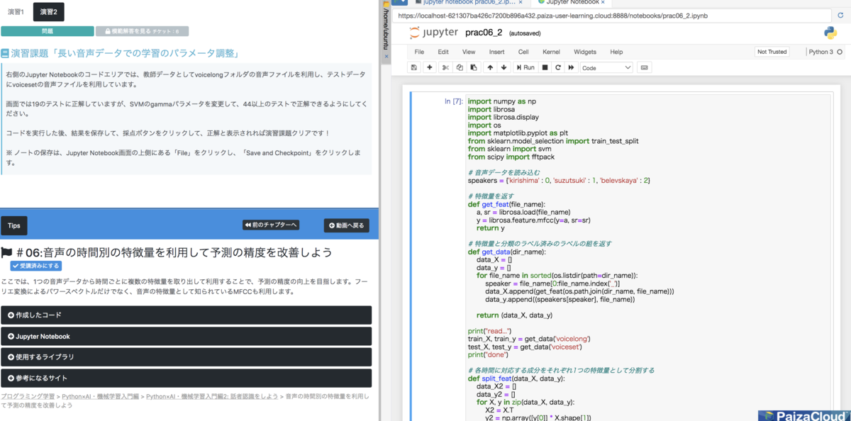Open the command palette keyboard icon
851x421 pixels.
tap(644, 67)
